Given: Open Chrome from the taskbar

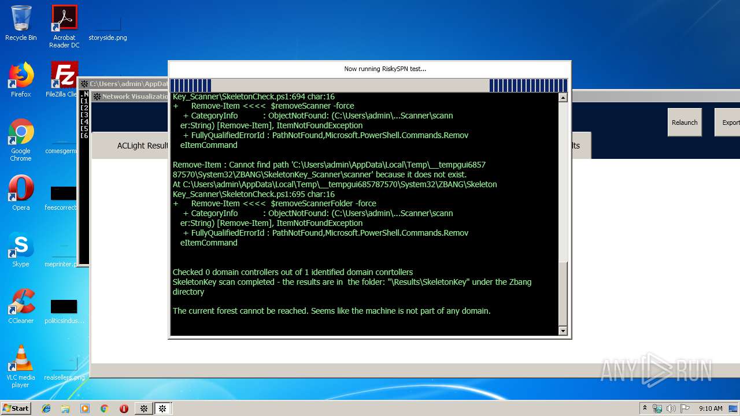Looking at the screenshot, I should click(104, 408).
